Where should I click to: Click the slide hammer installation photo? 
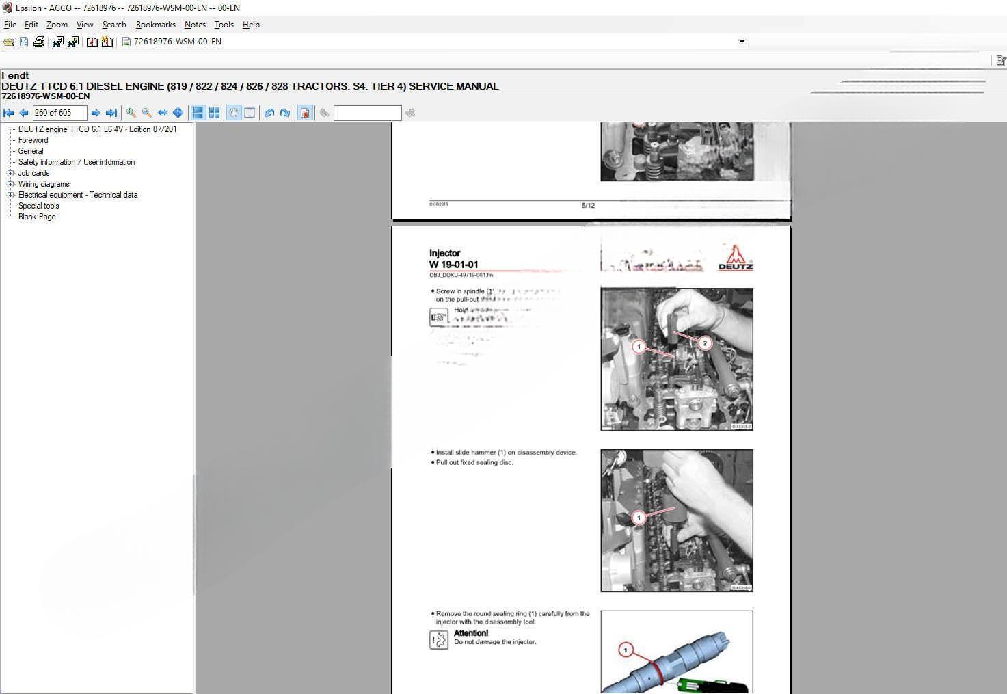tap(677, 520)
